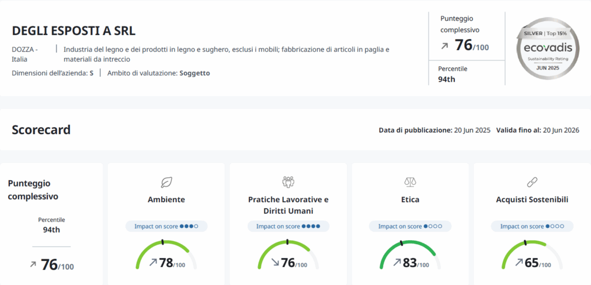Click the 65/100 Acquisti Sostenibili score value
This screenshot has width=591, height=285.
tap(537, 263)
